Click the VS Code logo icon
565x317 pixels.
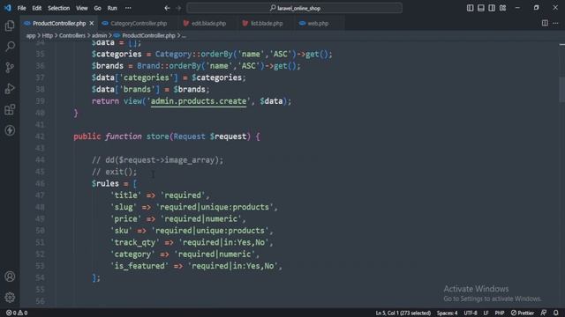pyautogui.click(x=7, y=8)
